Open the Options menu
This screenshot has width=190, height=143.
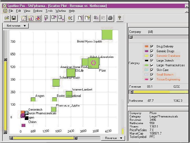[x=38, y=11]
